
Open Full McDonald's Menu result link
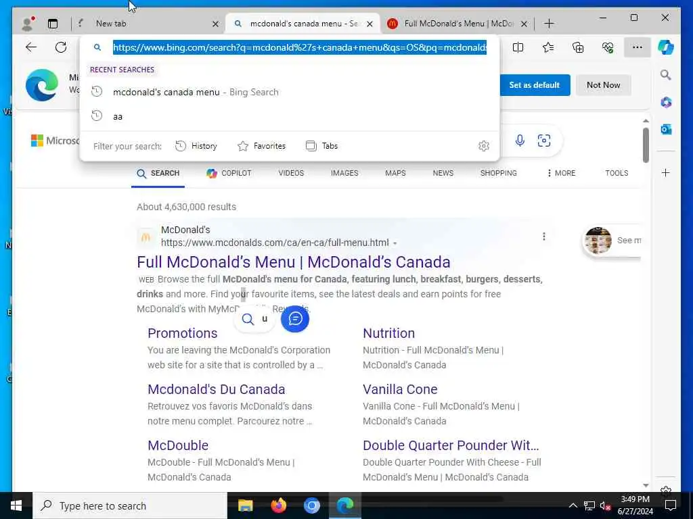[x=294, y=262]
